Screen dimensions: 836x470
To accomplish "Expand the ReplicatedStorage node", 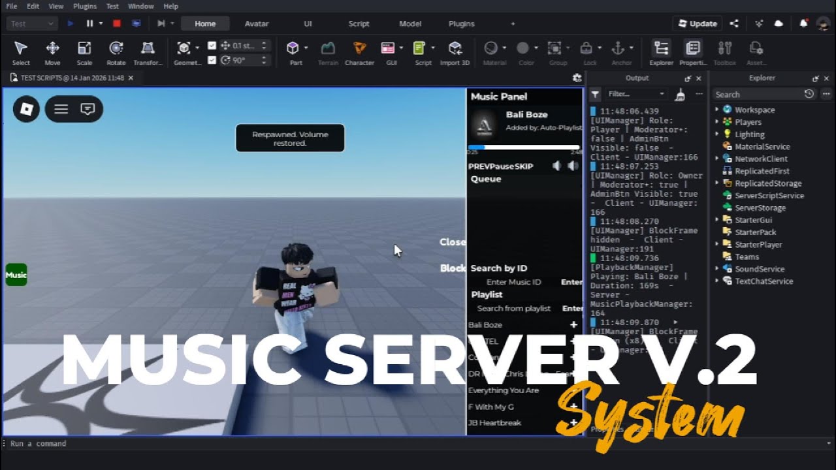I will click(x=717, y=183).
